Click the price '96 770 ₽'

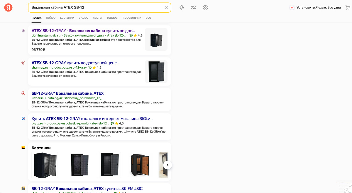click(x=38, y=50)
